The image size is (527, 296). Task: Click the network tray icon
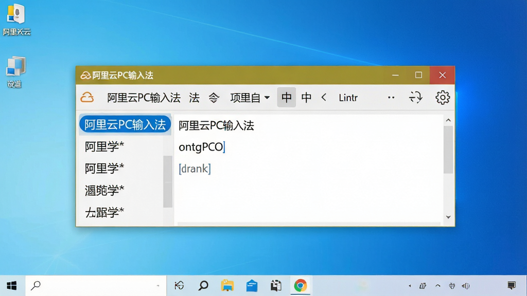click(452, 286)
